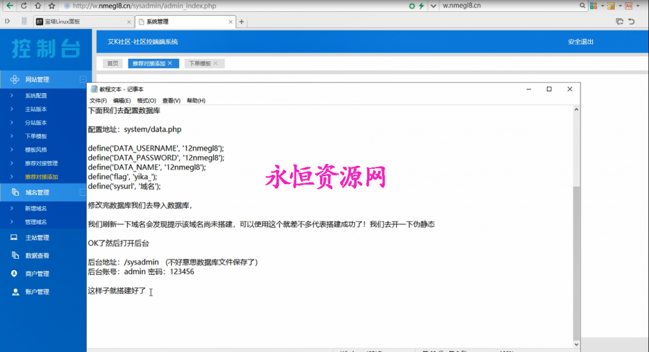
Task: Close the 下单模板 page tab
Action: point(215,63)
